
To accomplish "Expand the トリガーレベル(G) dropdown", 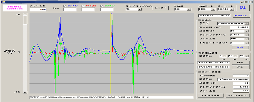I will point(246,43).
